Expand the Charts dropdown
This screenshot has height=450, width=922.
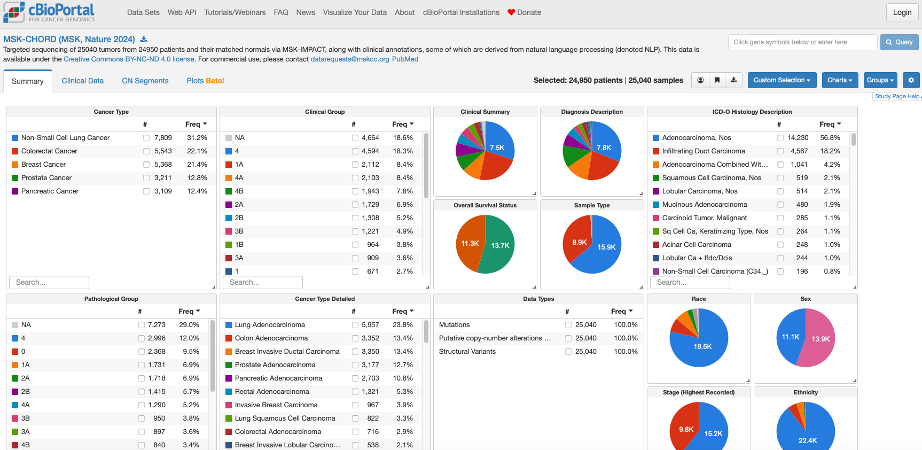[840, 80]
